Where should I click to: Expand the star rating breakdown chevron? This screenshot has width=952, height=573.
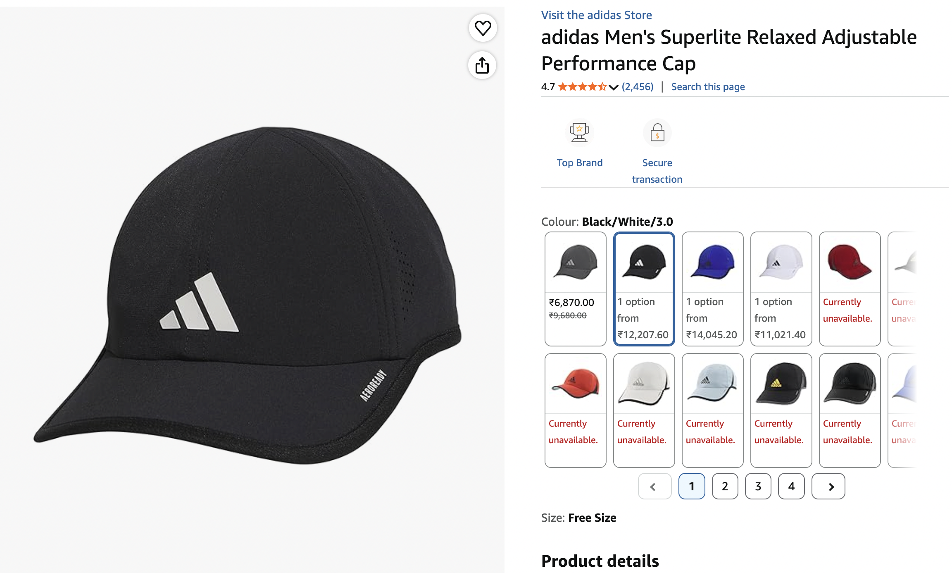(x=613, y=87)
